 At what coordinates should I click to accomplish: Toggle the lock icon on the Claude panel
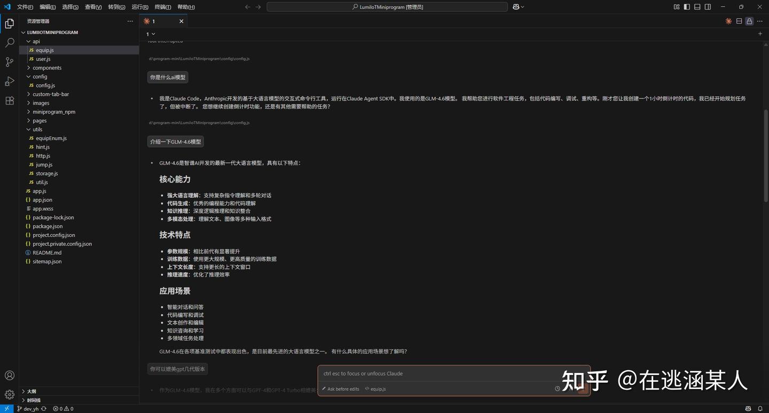click(x=750, y=21)
